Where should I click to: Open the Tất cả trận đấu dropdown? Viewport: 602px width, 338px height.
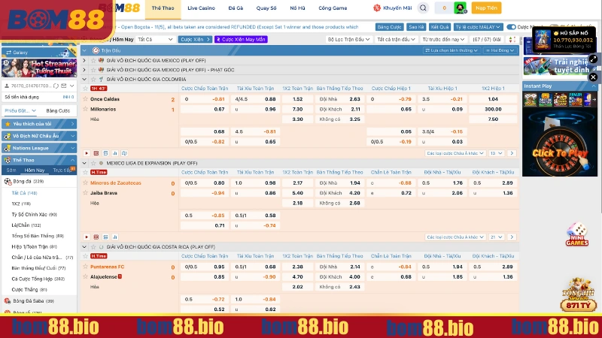tap(396, 40)
